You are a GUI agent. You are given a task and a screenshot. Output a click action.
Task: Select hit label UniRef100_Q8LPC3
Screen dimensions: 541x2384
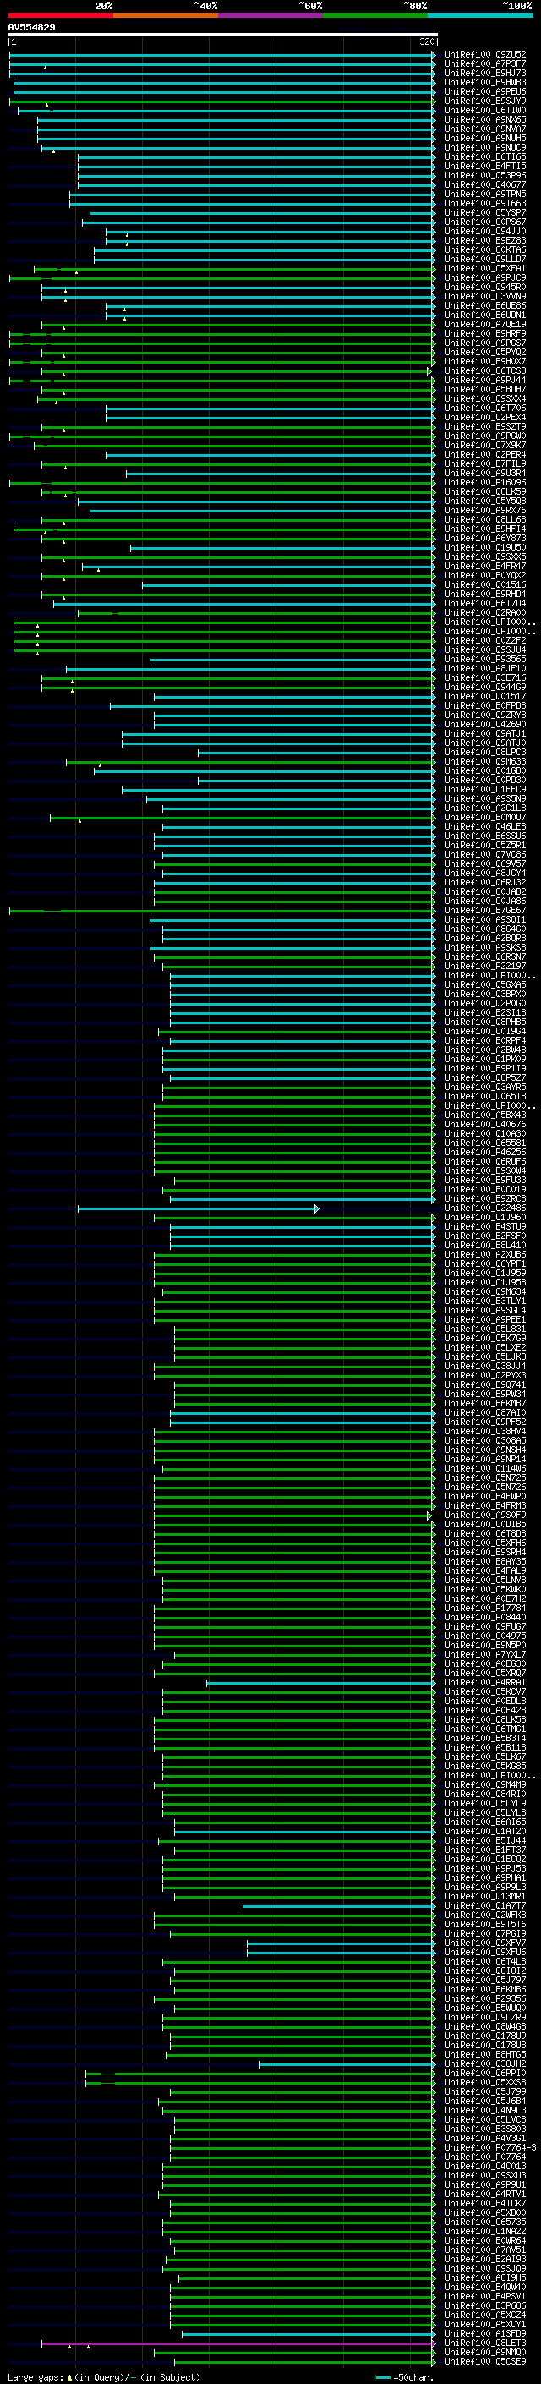pos(485,753)
